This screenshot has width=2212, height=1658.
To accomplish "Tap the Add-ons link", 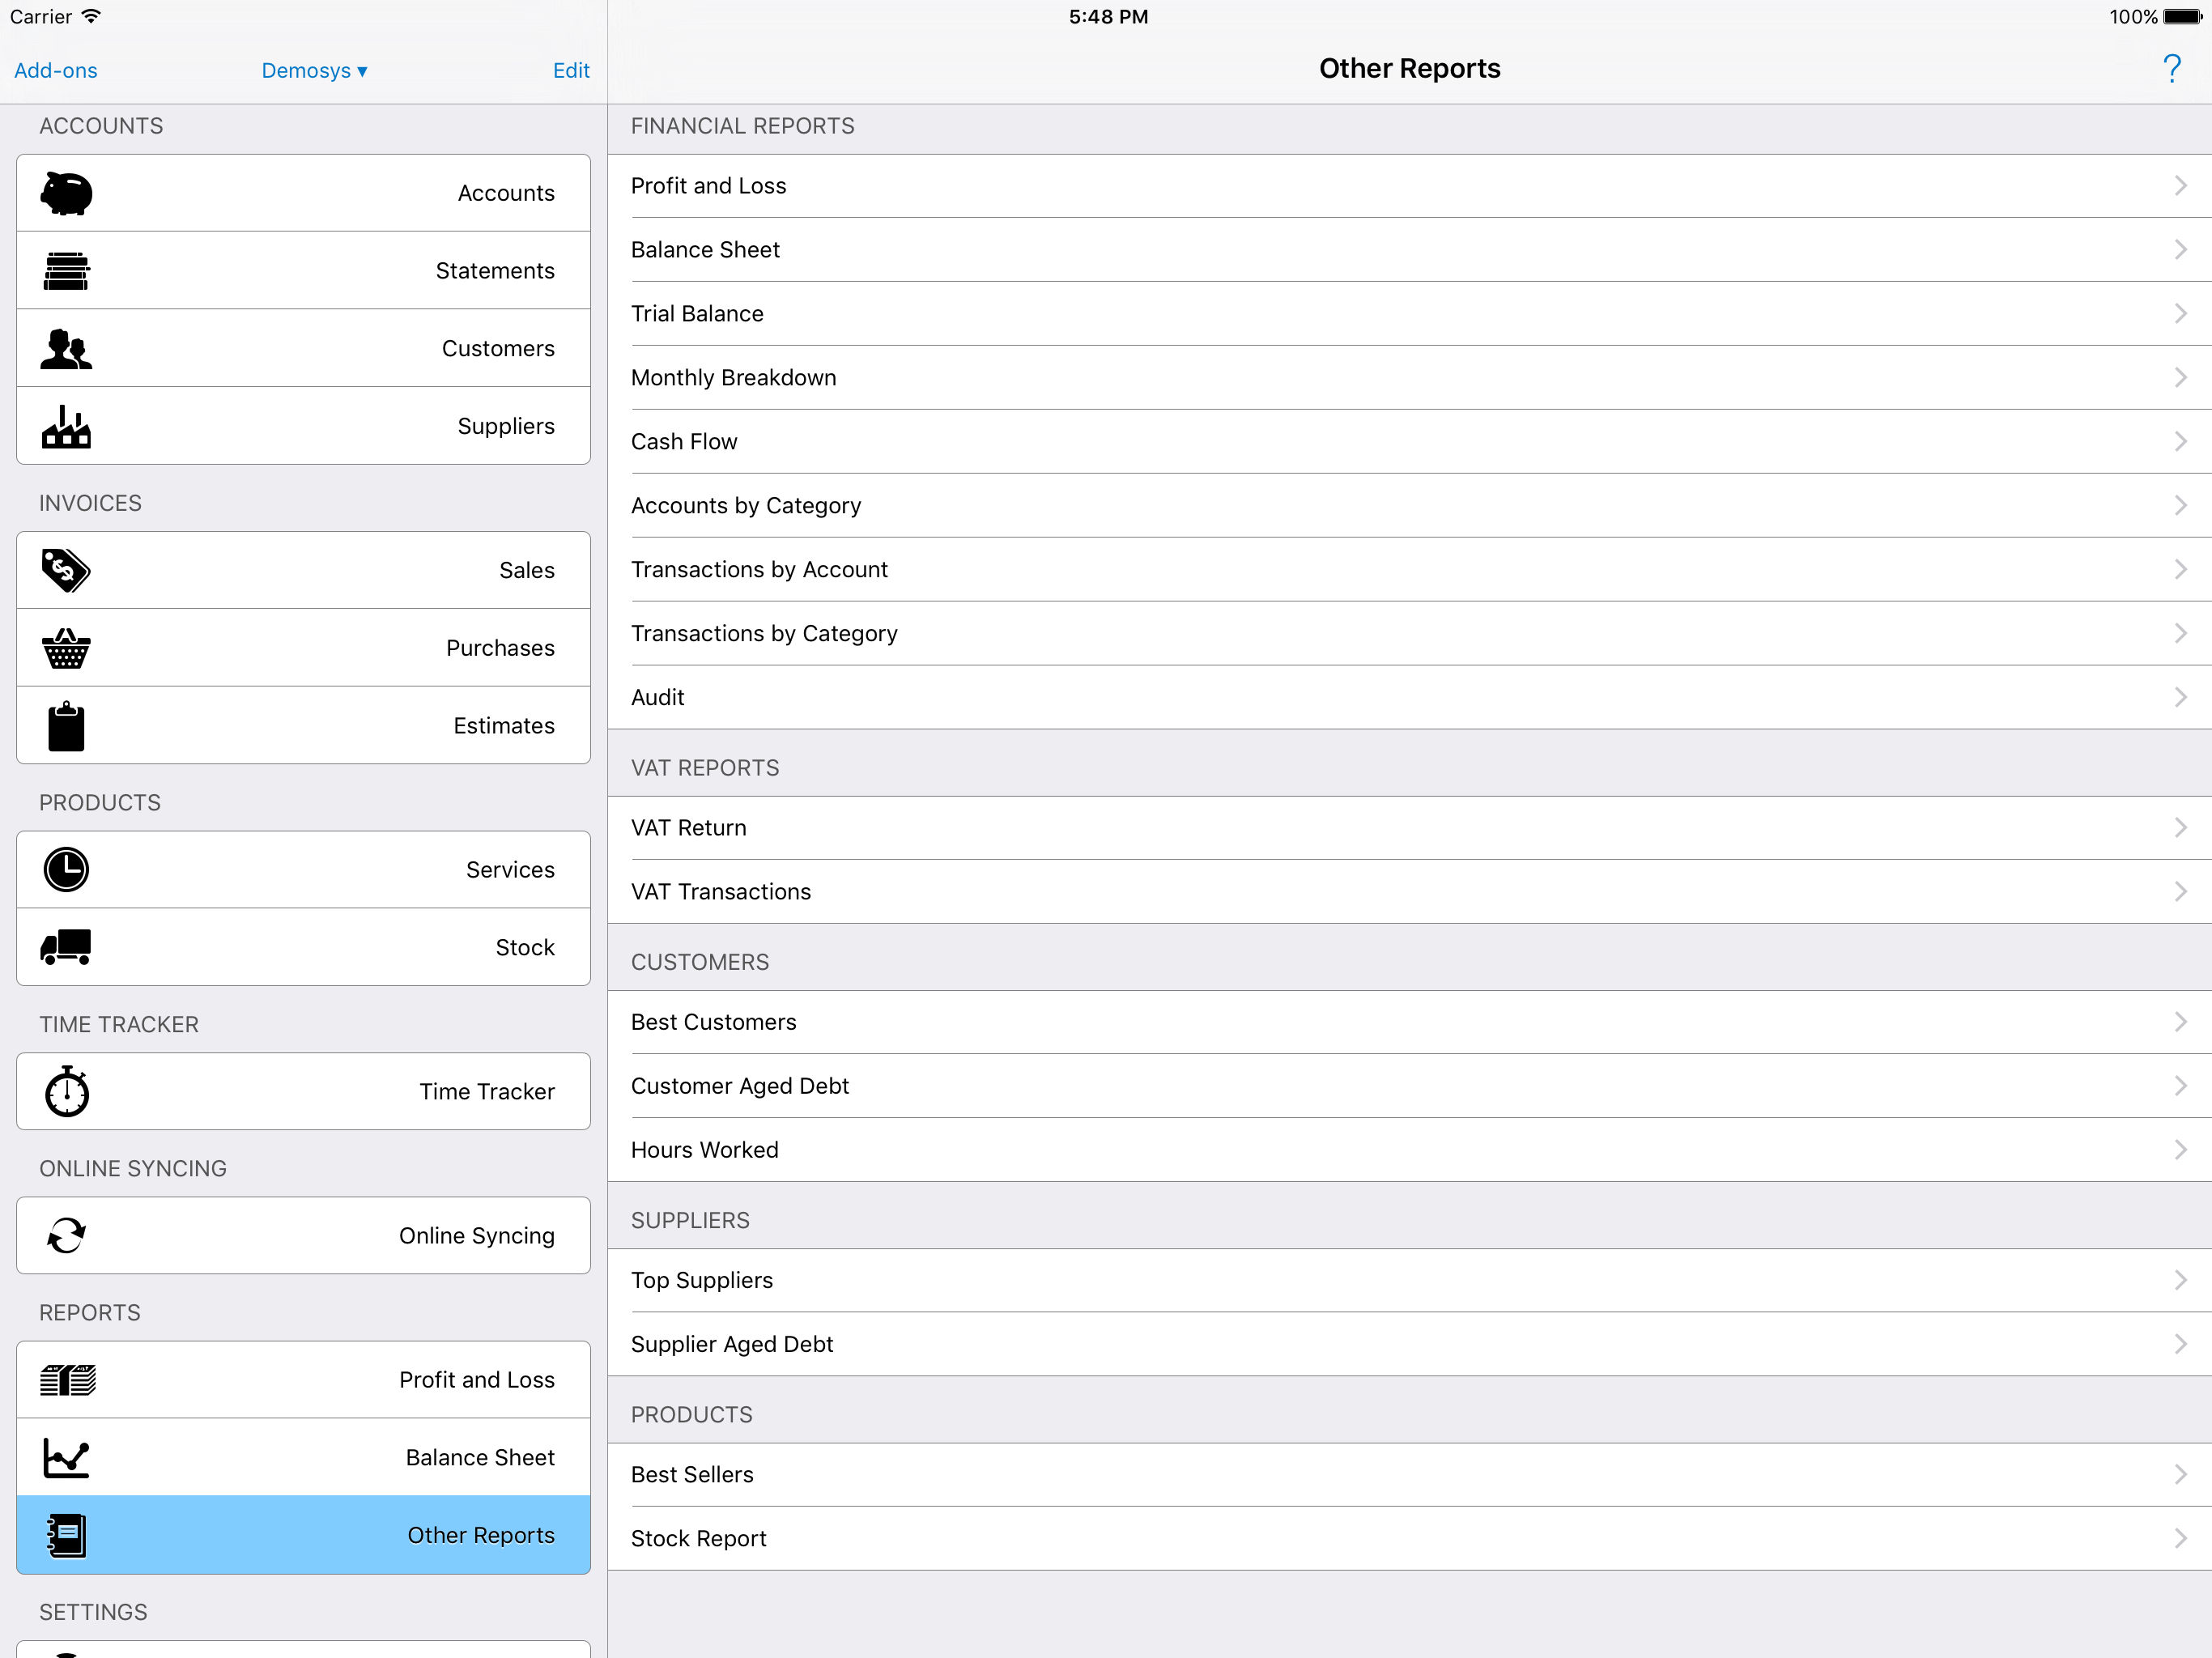I will click(x=56, y=71).
